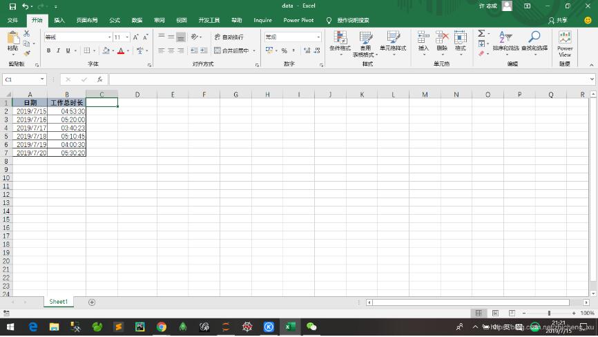Viewport: 598px width, 337px height.
Task: Decrease font size with smaller A
Action: pyautogui.click(x=145, y=37)
